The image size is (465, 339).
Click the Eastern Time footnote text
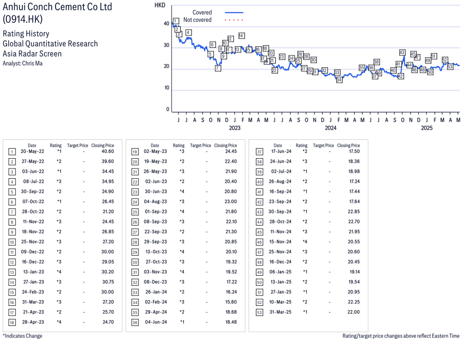pos(401,336)
